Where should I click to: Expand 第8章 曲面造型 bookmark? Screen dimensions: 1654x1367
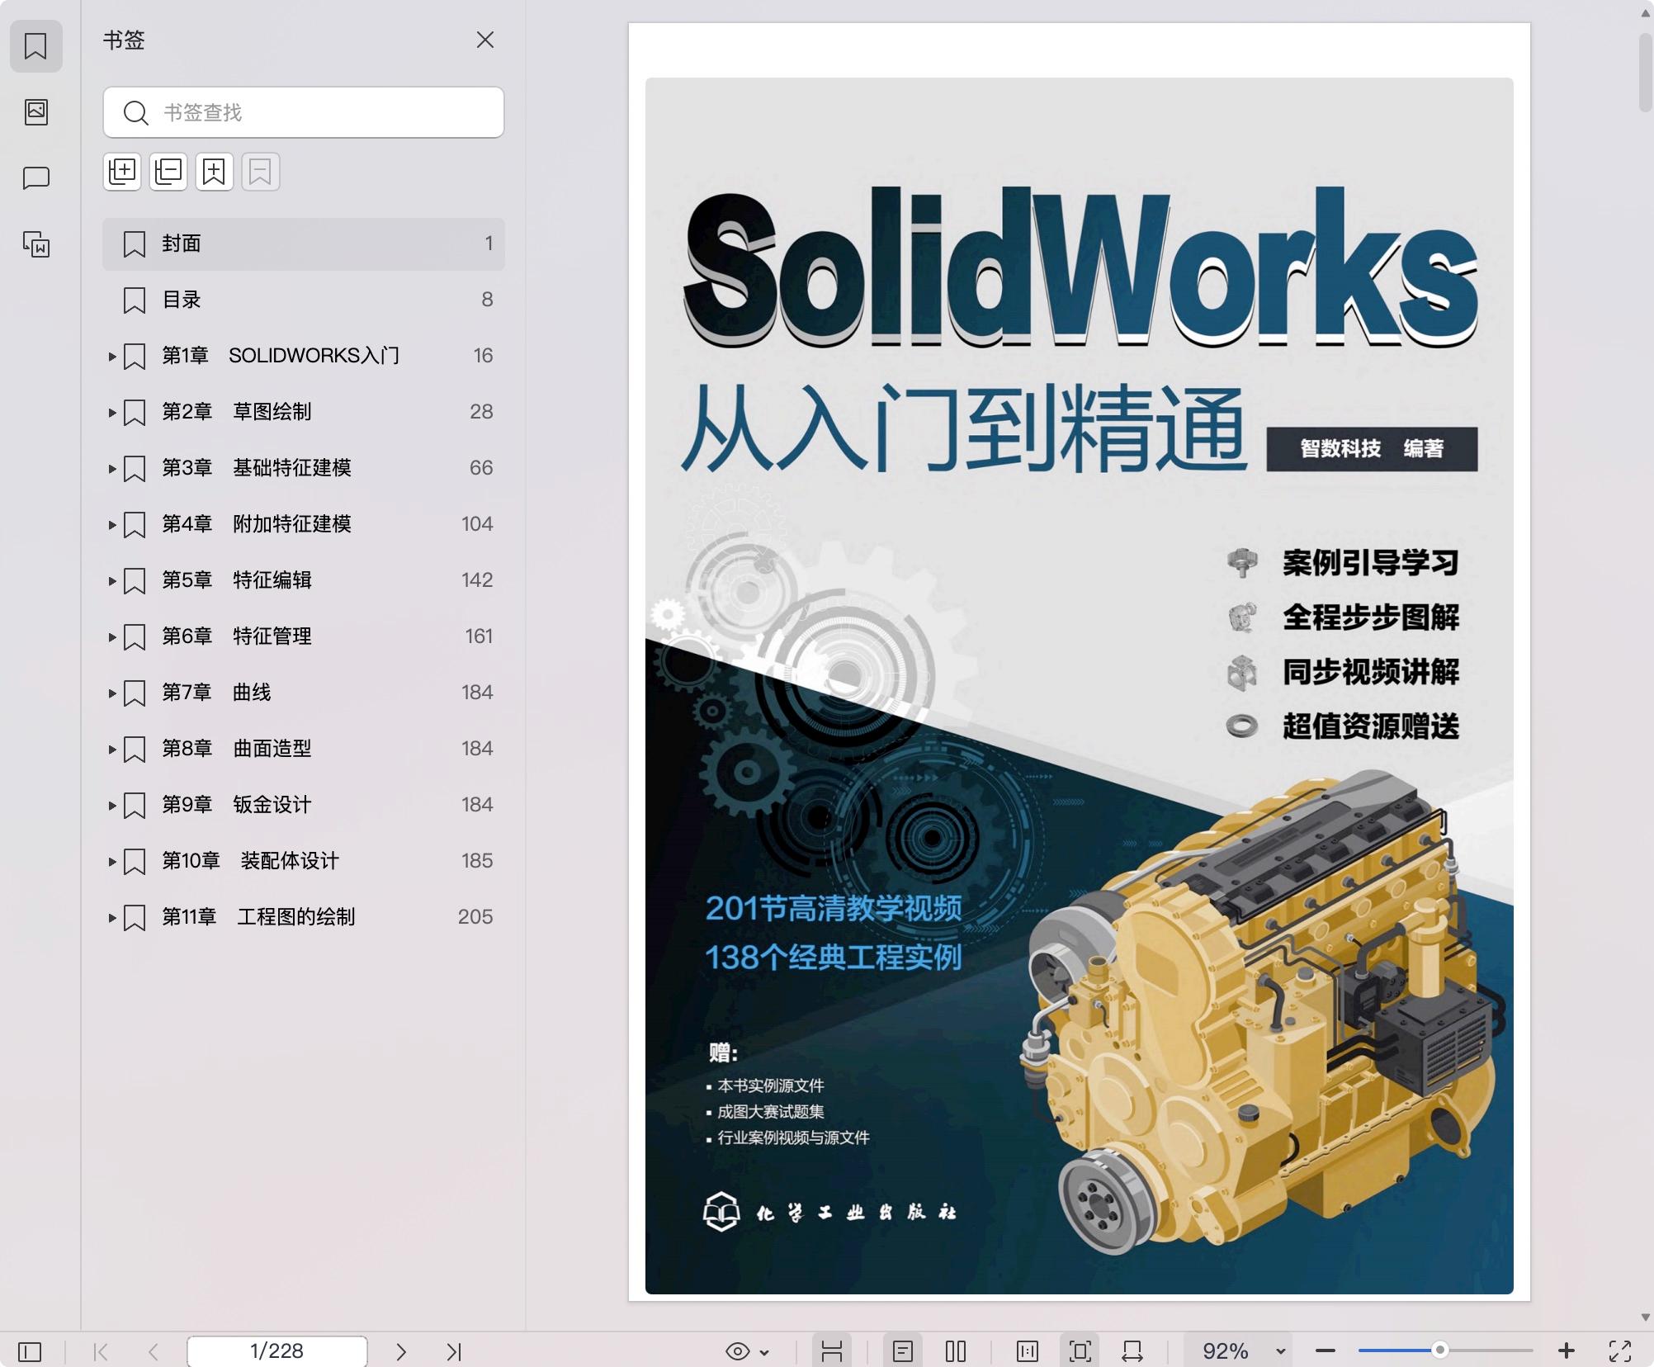(112, 750)
